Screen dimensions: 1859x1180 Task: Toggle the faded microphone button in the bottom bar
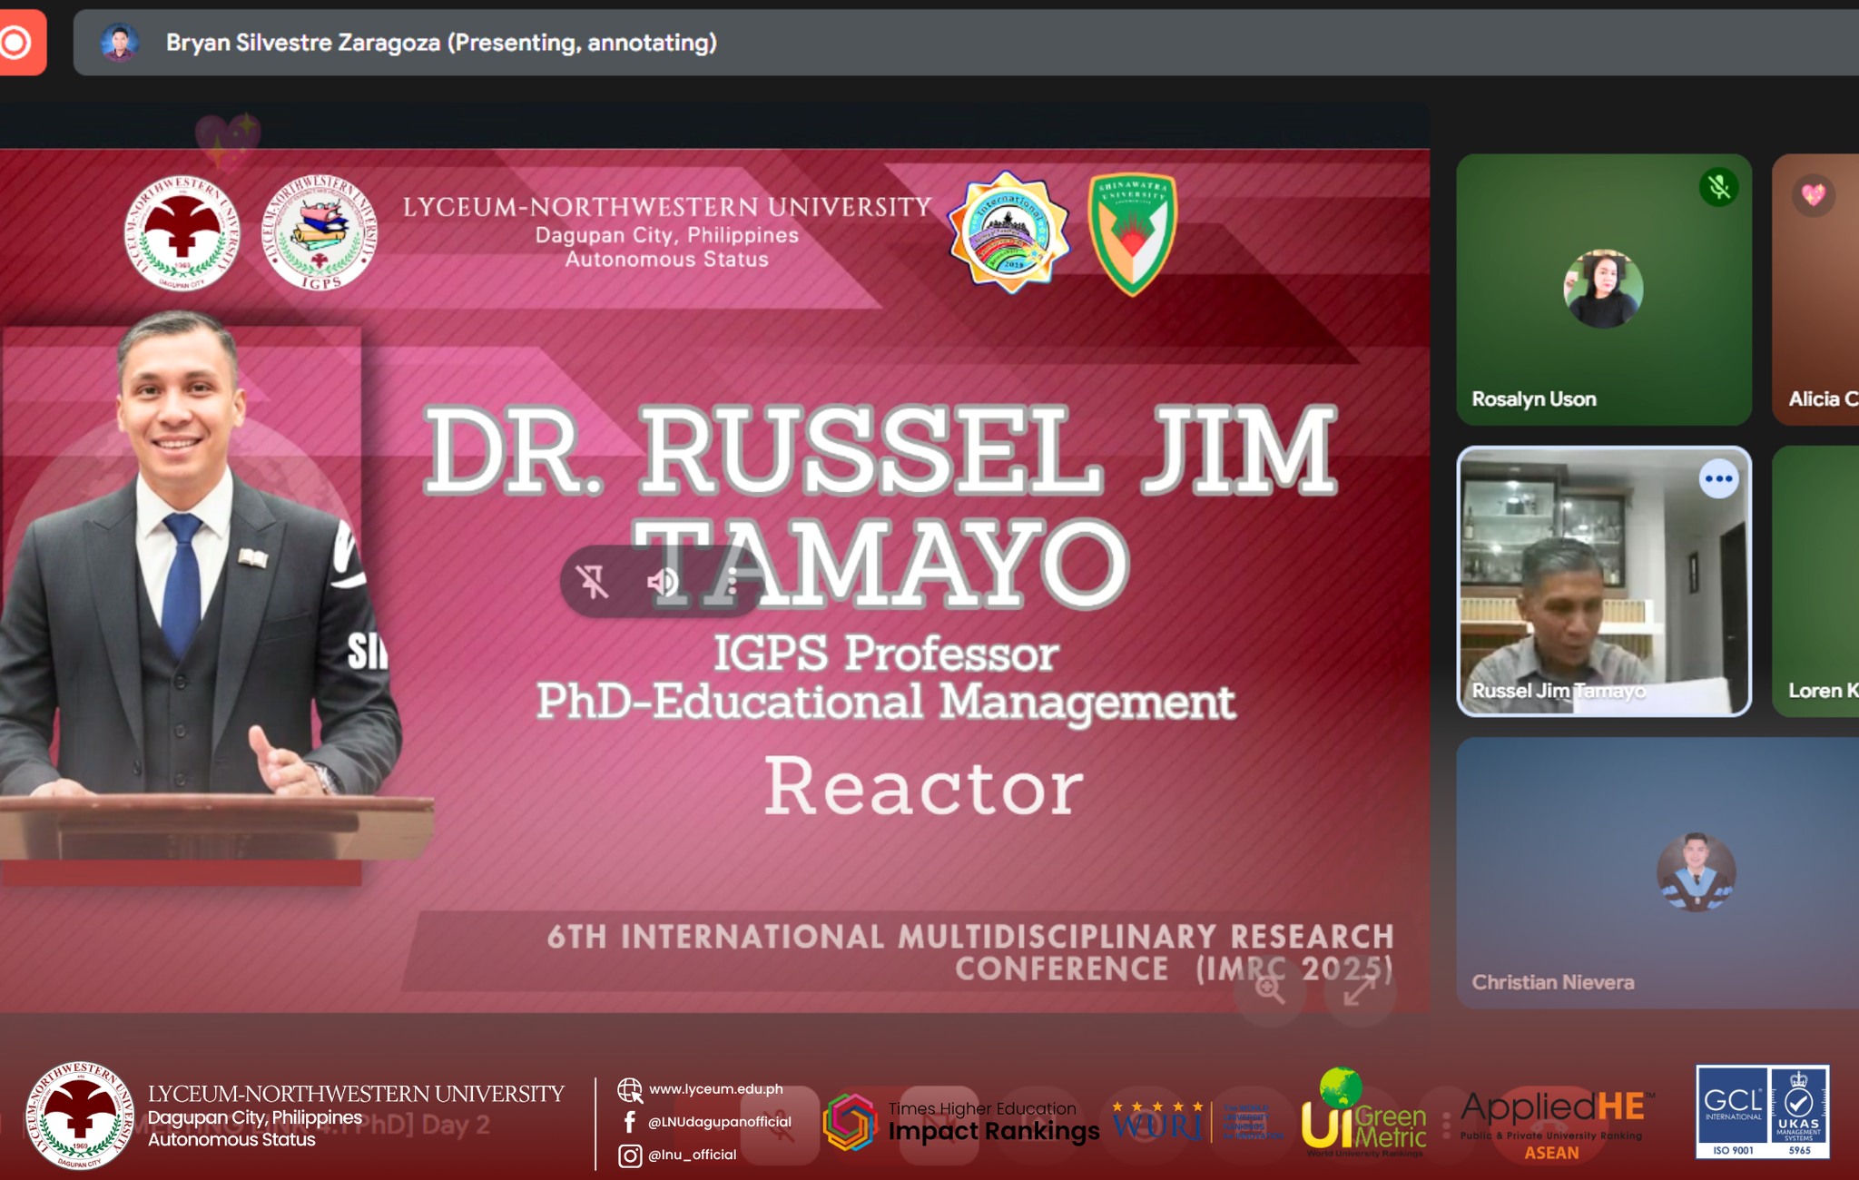(x=779, y=1126)
